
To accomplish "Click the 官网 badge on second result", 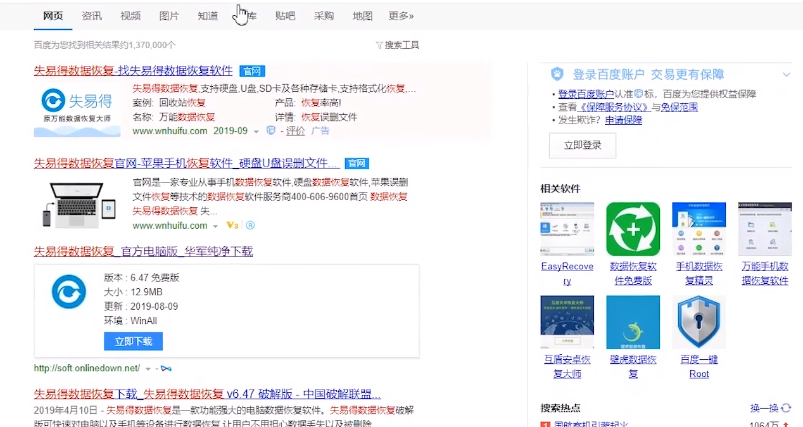I will (357, 163).
